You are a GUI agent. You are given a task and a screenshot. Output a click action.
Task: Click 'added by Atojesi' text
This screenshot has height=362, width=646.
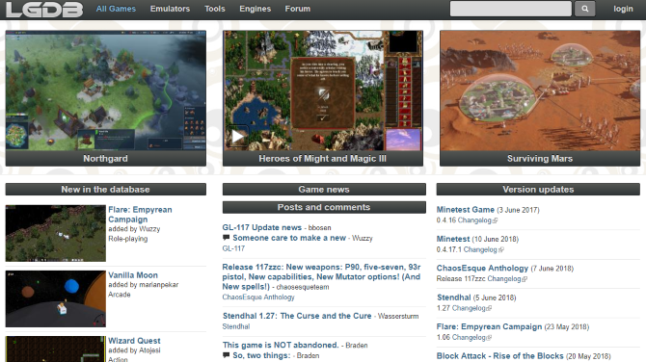pos(134,350)
